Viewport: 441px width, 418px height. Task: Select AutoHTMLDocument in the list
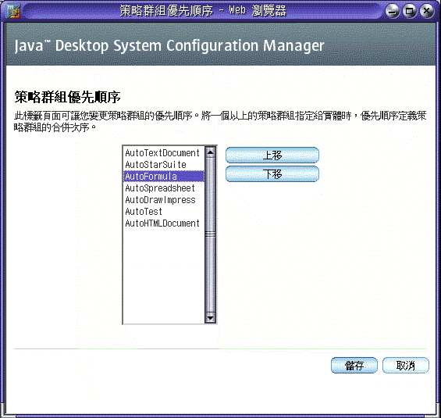[164, 223]
